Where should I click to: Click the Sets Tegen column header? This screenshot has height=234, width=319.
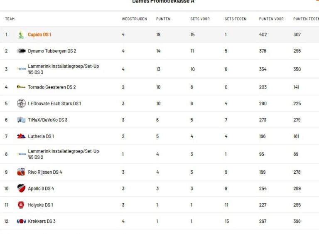point(235,19)
